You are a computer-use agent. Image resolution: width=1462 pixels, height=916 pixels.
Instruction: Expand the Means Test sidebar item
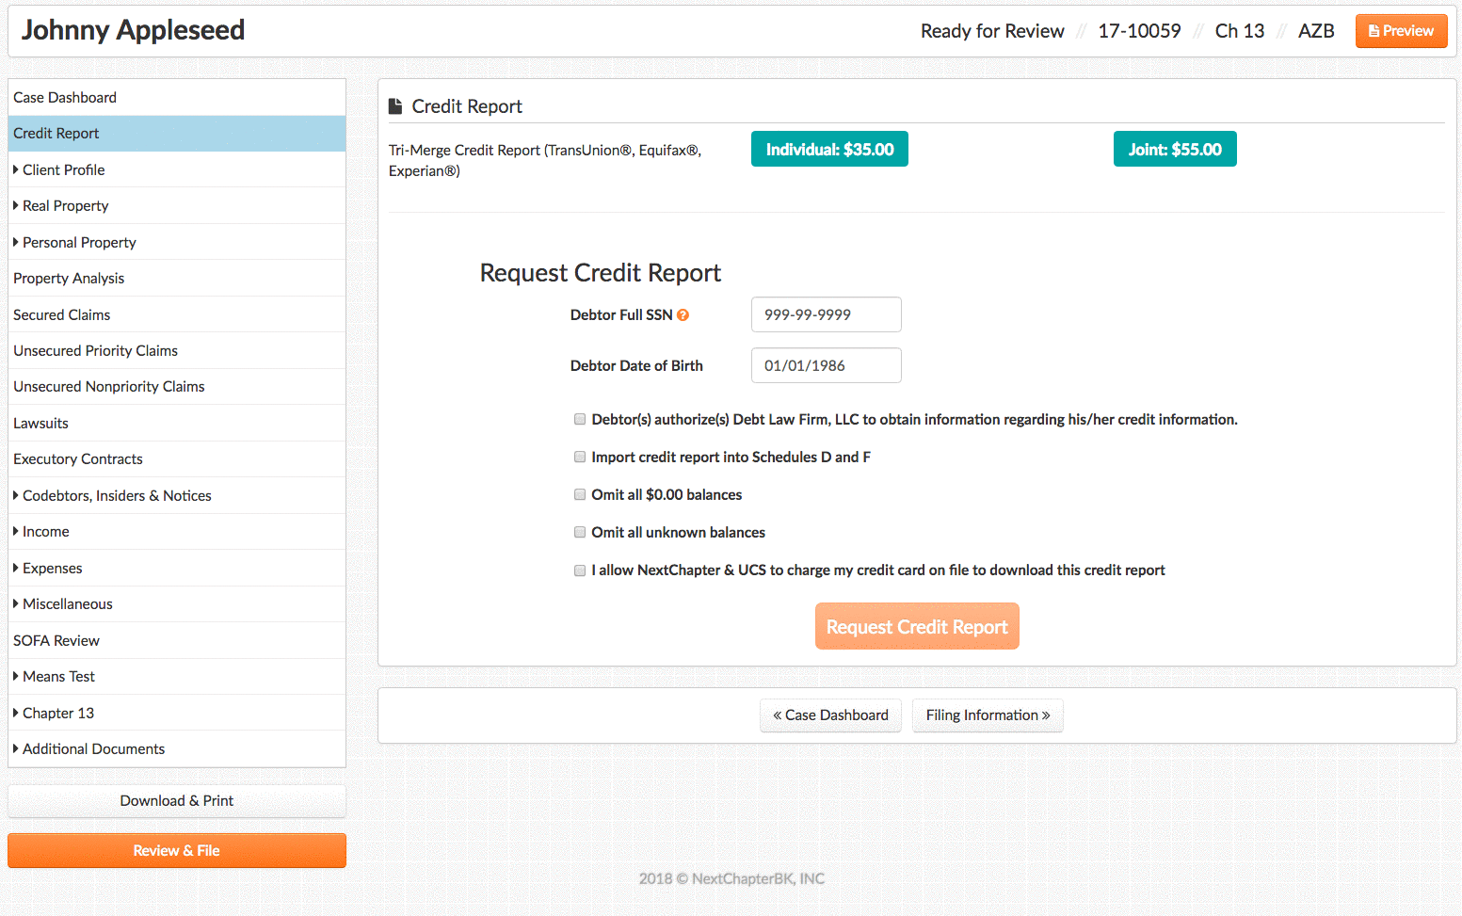(58, 677)
